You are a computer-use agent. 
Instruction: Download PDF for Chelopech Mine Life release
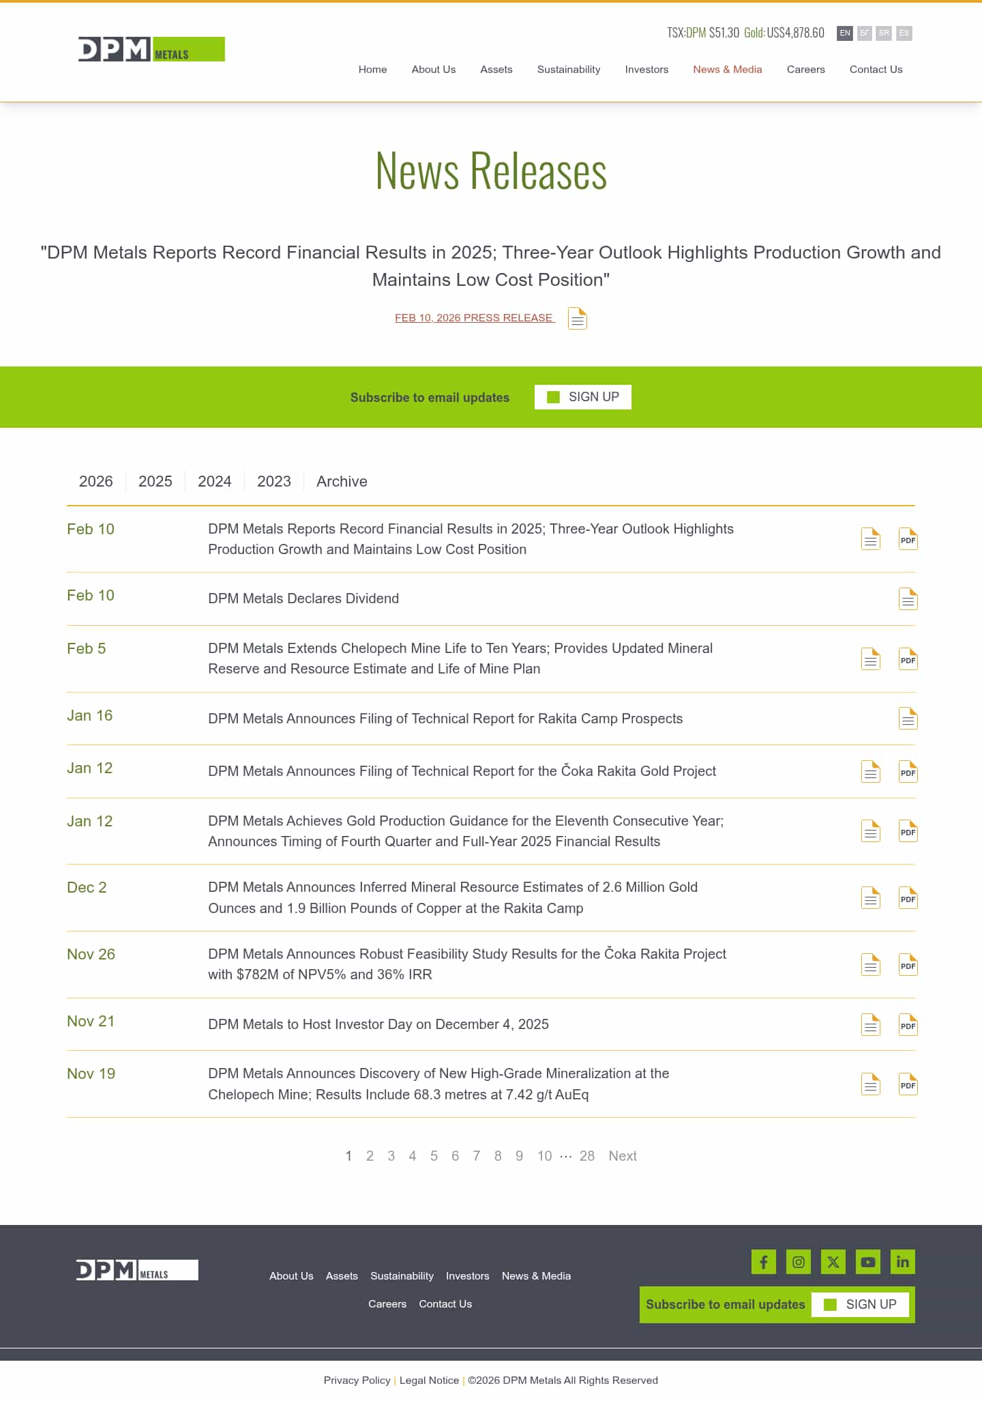tap(908, 659)
